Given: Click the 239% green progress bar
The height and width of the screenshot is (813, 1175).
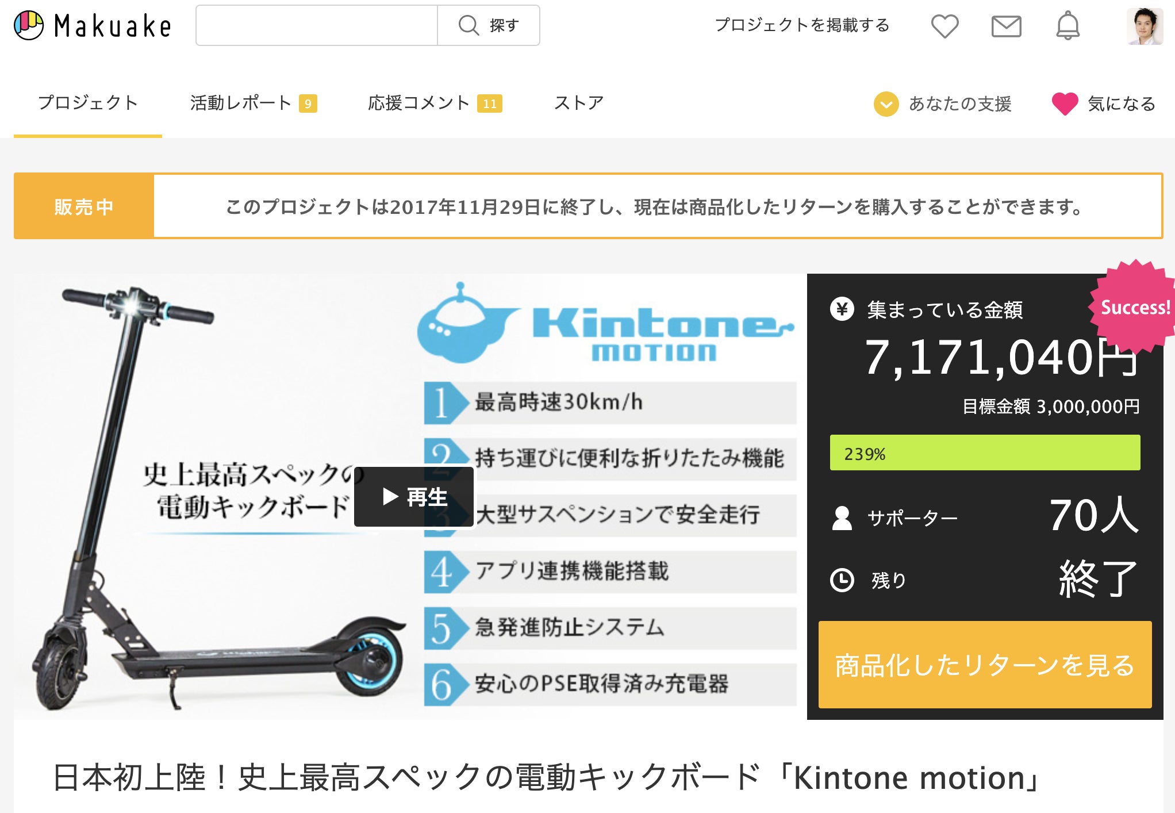Looking at the screenshot, I should coord(985,453).
